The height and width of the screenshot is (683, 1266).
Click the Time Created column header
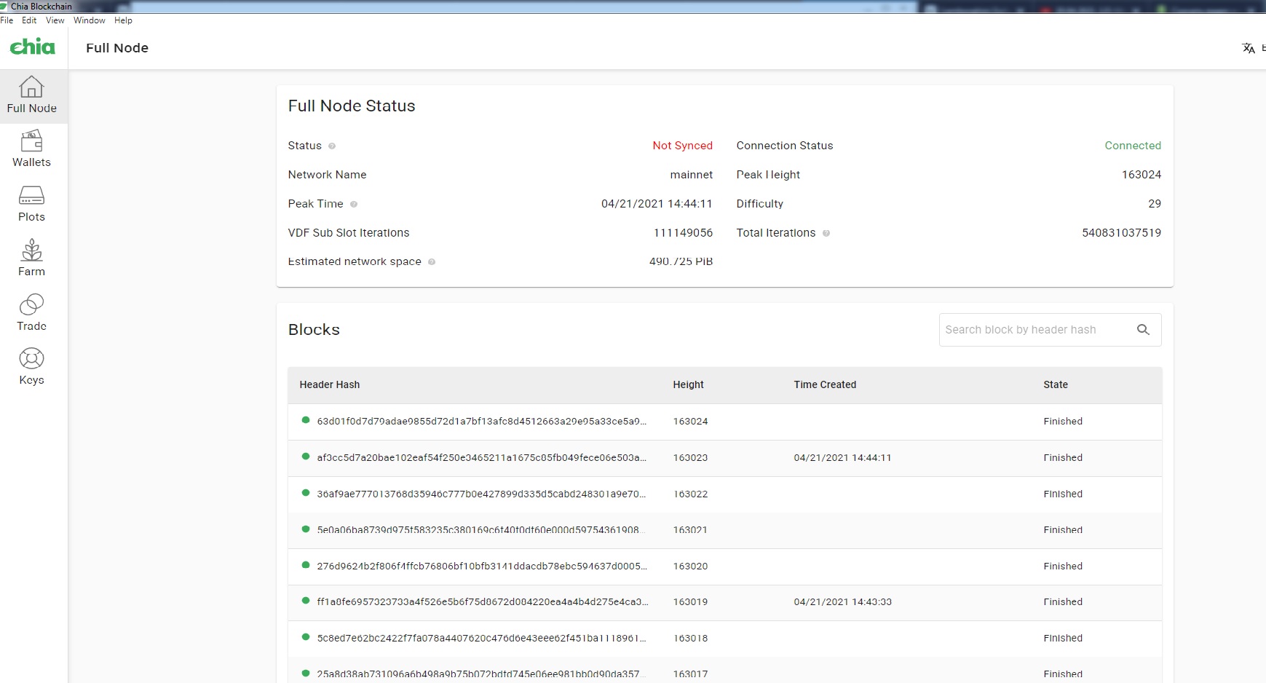(x=825, y=384)
